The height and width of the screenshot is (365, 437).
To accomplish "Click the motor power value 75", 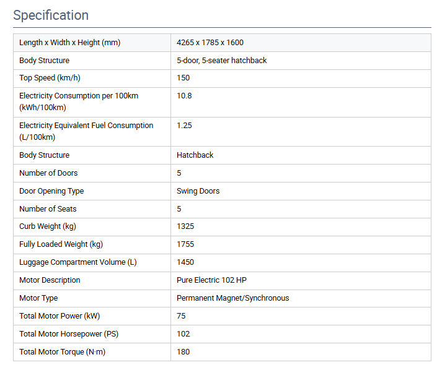I will [181, 316].
